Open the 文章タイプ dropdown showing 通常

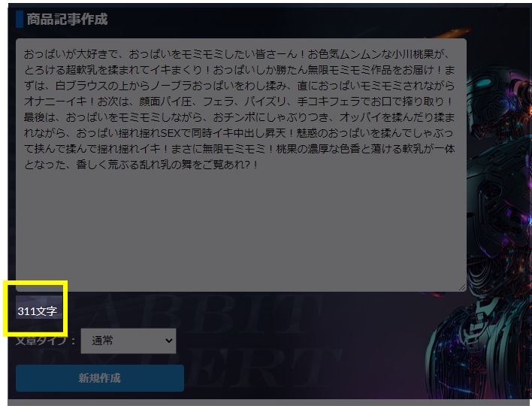(128, 341)
